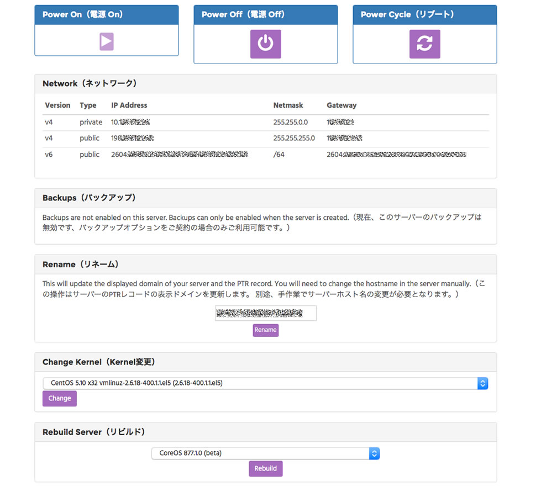Click the Rebuild Server section heading

[94, 432]
